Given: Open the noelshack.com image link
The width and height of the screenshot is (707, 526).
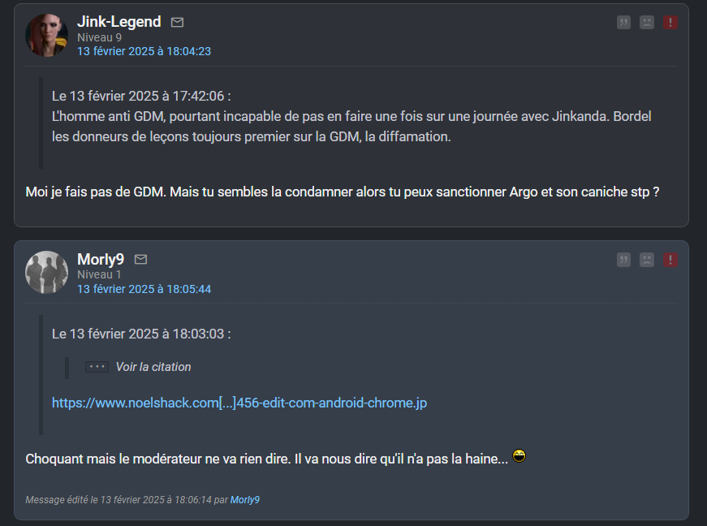Looking at the screenshot, I should point(239,403).
